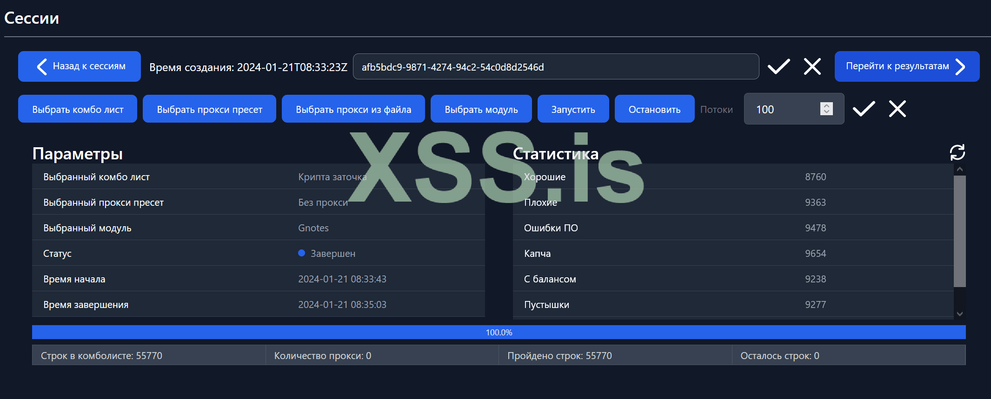Click the Завершен status value
The image size is (991, 399).
(333, 254)
